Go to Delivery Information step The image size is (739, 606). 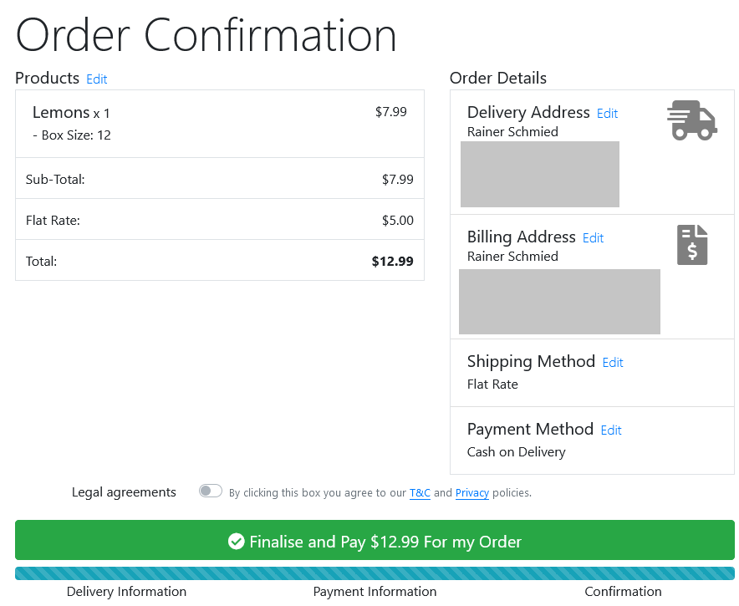[x=126, y=592]
